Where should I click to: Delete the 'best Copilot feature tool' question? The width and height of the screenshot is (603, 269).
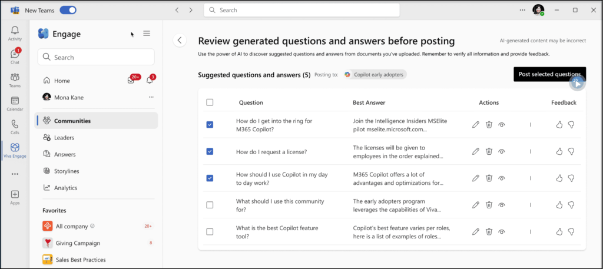(x=489, y=232)
